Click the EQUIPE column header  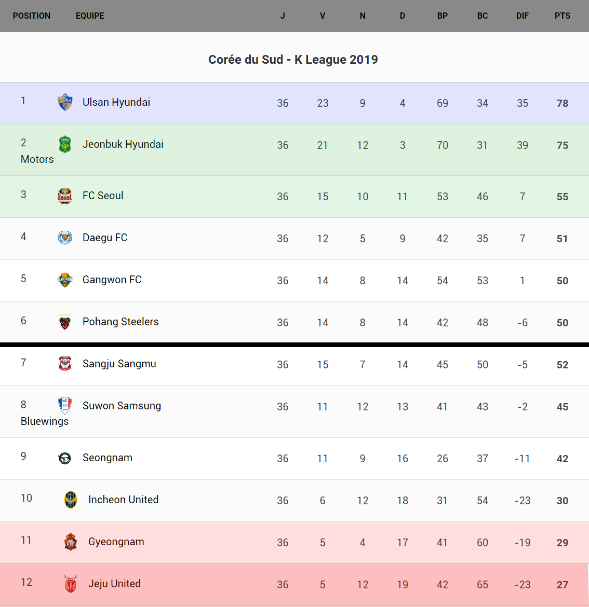90,16
